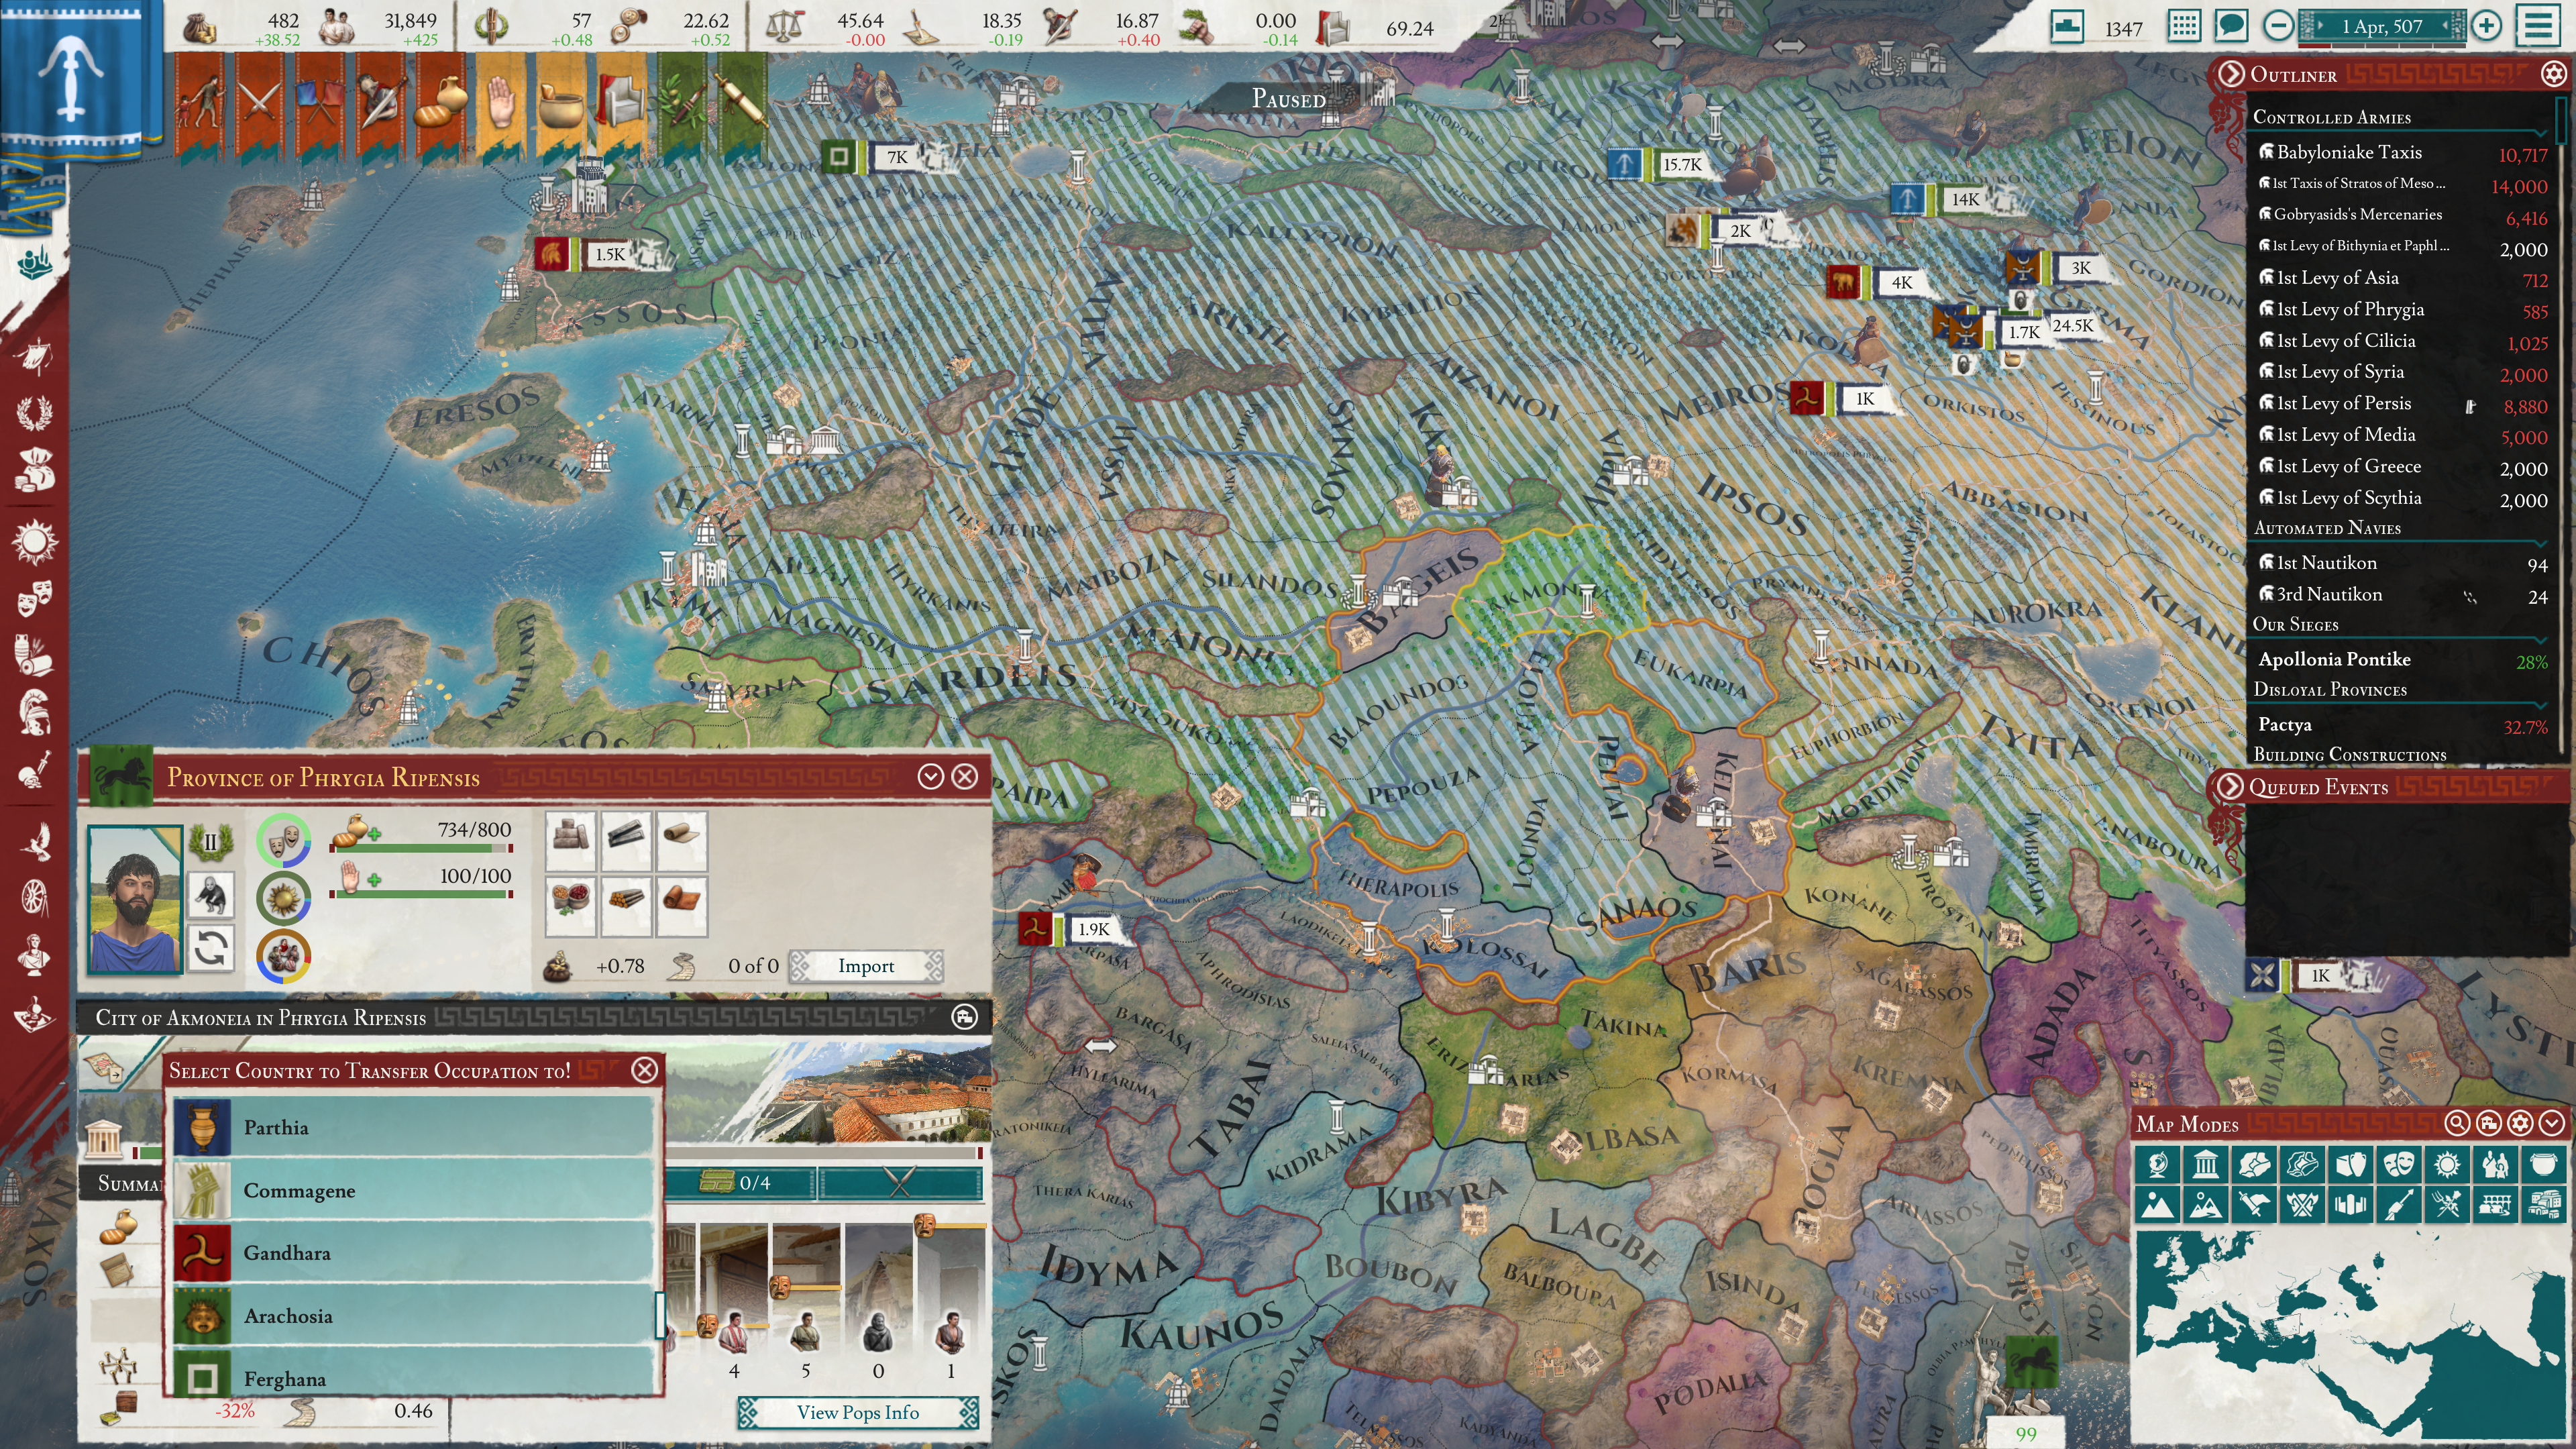Open the chat speech bubble icon
This screenshot has height=1449, width=2576.
(x=2231, y=25)
